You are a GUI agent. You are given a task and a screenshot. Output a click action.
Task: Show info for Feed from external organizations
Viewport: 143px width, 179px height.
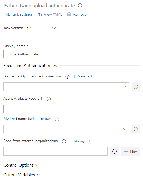64,141
